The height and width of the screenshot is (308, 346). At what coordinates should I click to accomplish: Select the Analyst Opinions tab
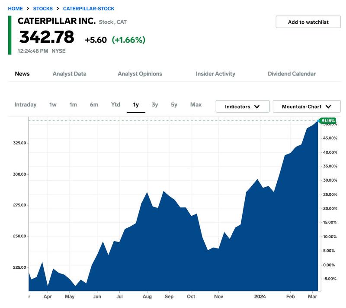pyautogui.click(x=140, y=74)
